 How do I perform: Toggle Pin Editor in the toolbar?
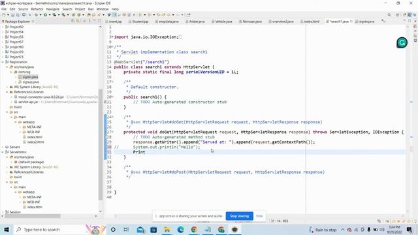[x=189, y=15]
